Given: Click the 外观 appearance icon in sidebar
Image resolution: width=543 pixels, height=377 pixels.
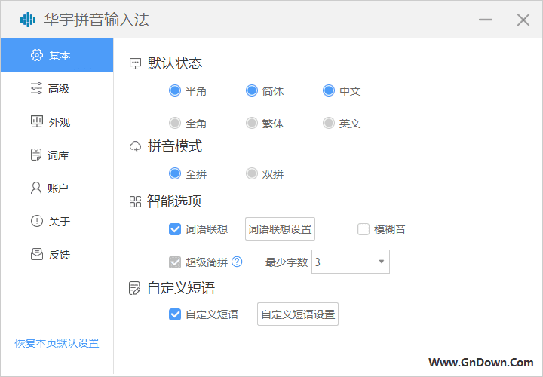Looking at the screenshot, I should pos(36,121).
